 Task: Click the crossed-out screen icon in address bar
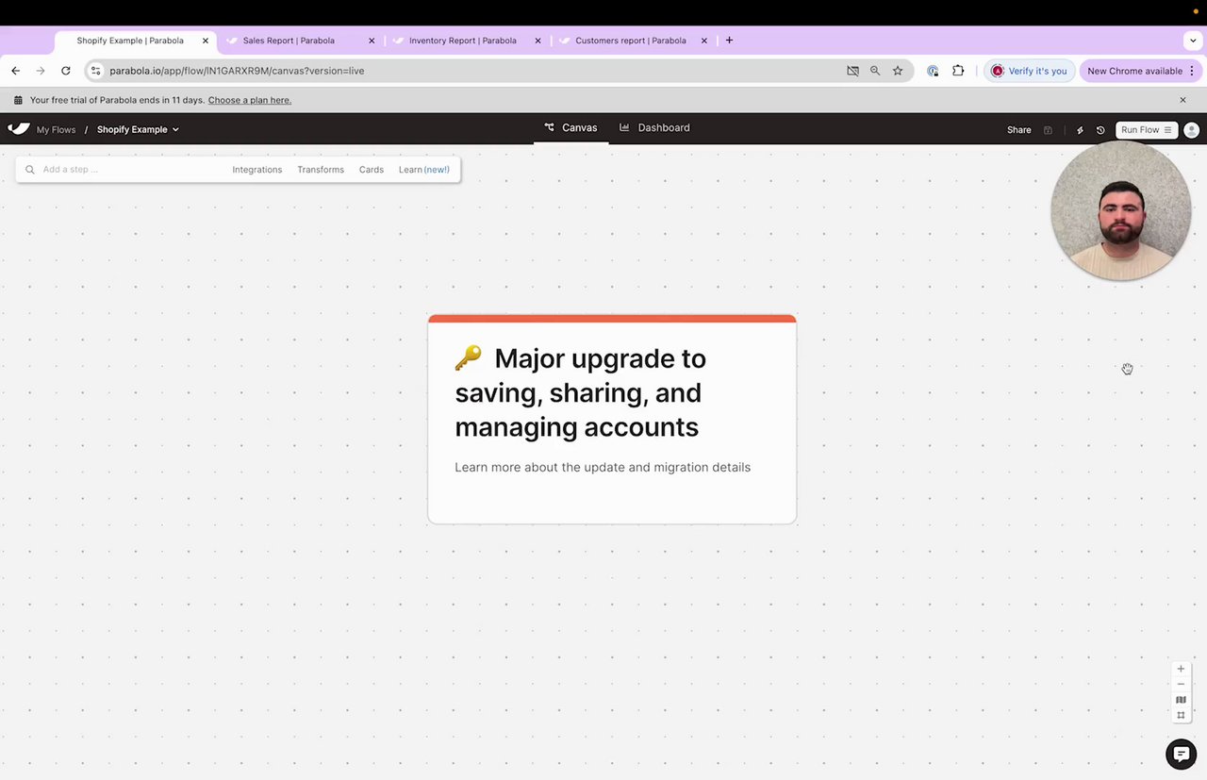[x=852, y=71]
